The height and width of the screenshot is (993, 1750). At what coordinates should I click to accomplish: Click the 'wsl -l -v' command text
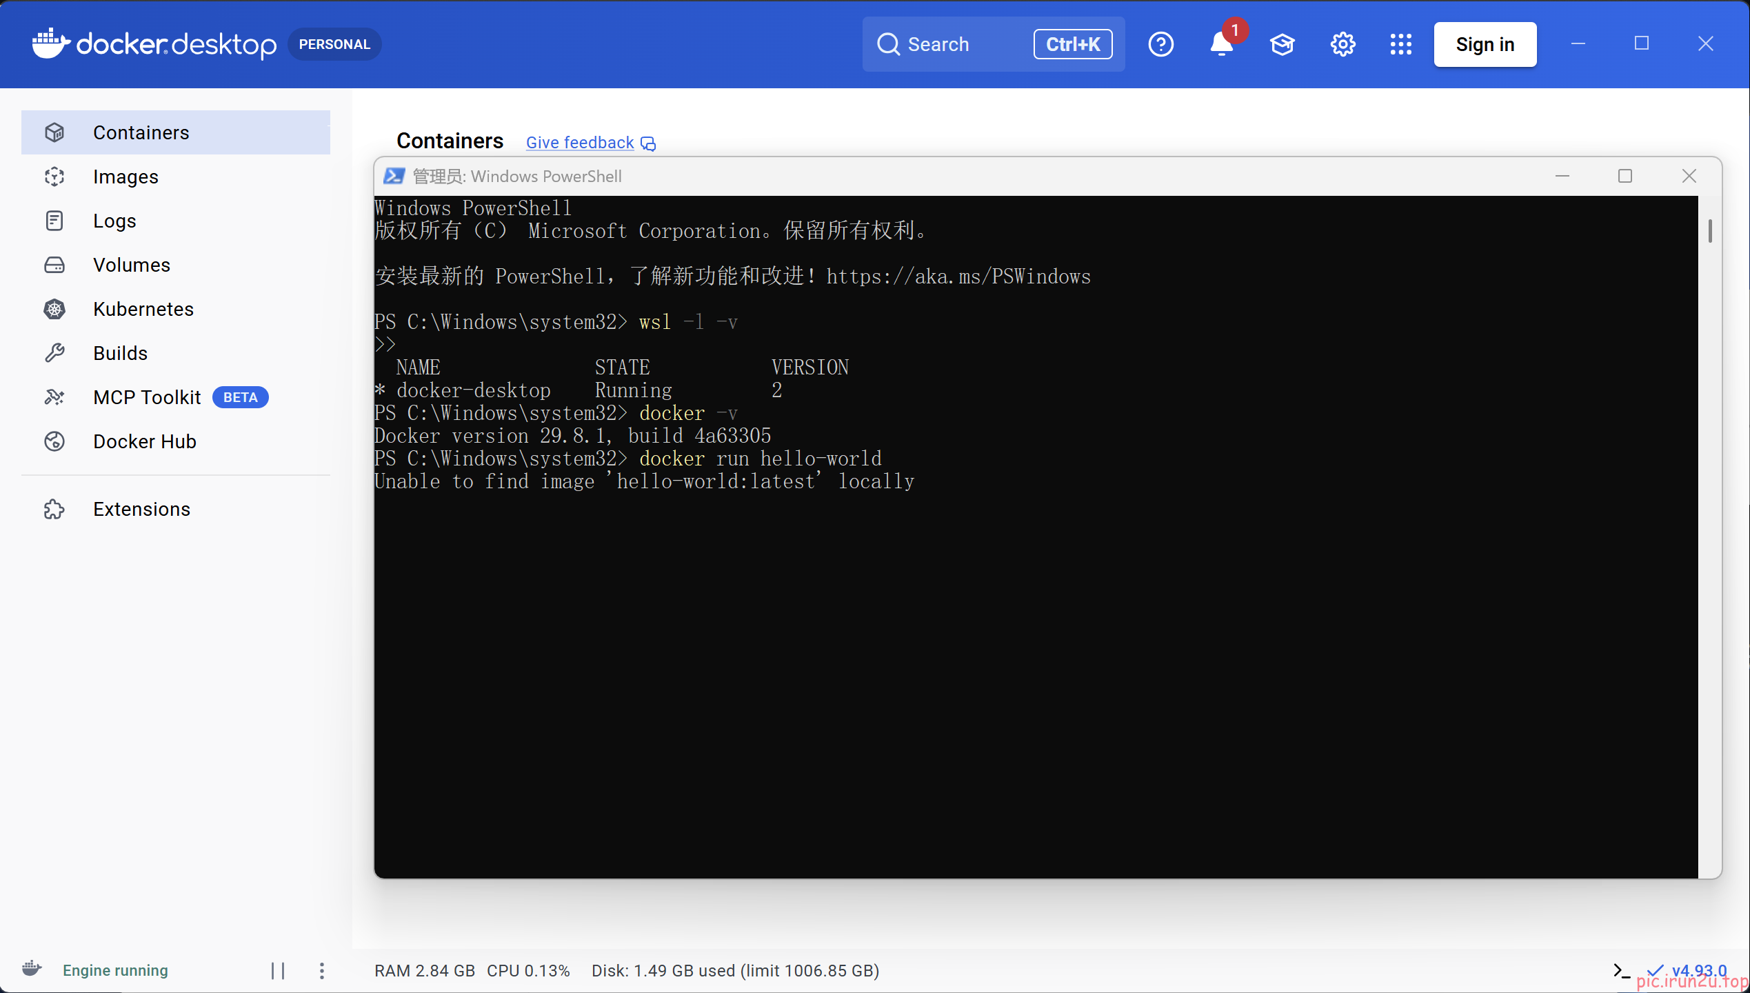(688, 322)
